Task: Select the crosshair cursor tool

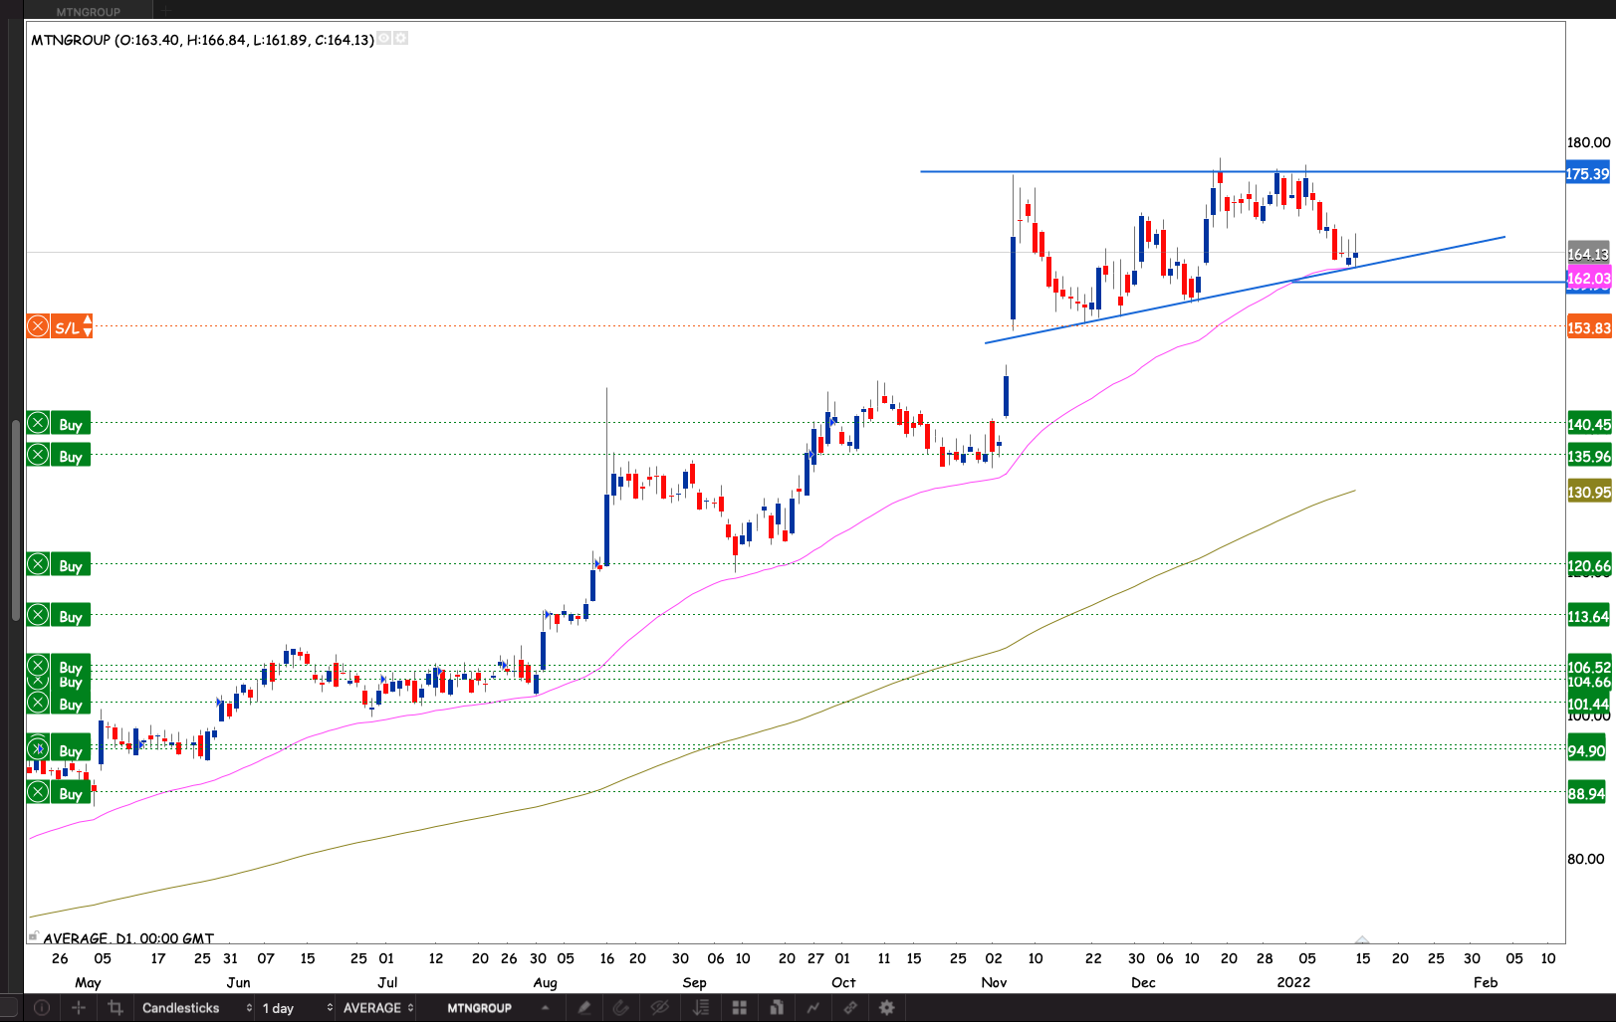Action: tap(79, 1008)
